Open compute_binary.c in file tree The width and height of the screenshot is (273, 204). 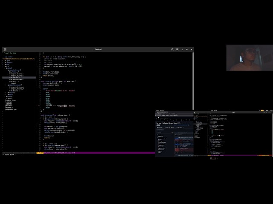[16, 74]
